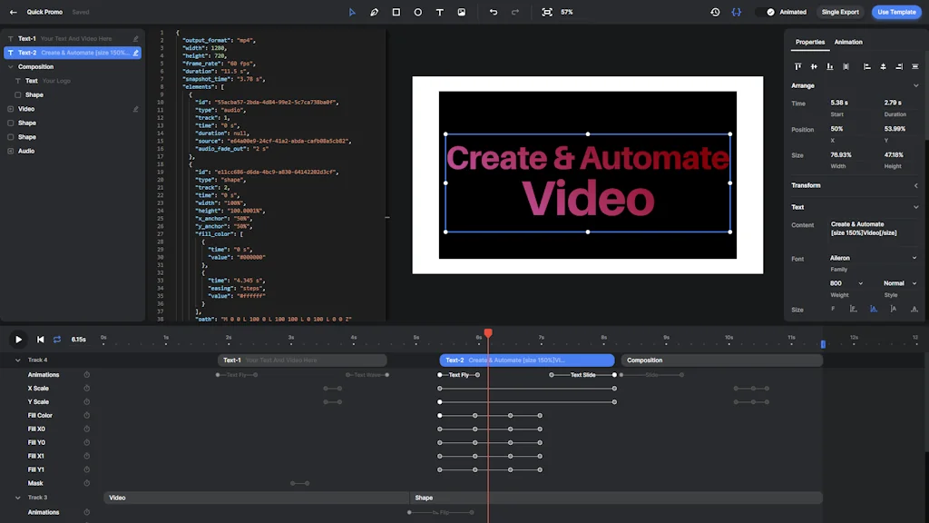Click the Single Export button
Viewport: 929px width, 523px height.
839,12
